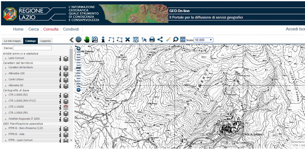Click the share map icon
This screenshot has height=149, width=305.
click(160, 40)
